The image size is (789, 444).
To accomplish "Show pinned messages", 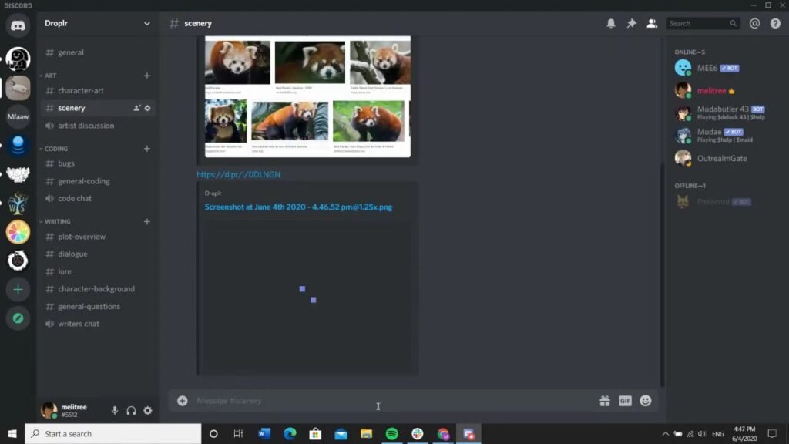I will (x=632, y=24).
